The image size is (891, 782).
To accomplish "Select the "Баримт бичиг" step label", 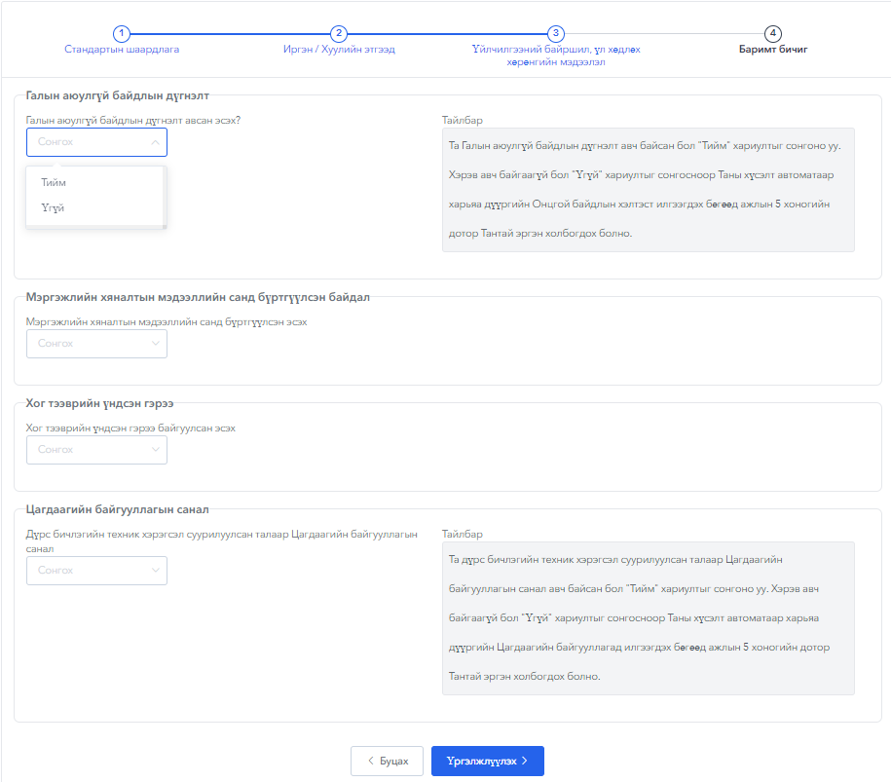I will (x=773, y=49).
